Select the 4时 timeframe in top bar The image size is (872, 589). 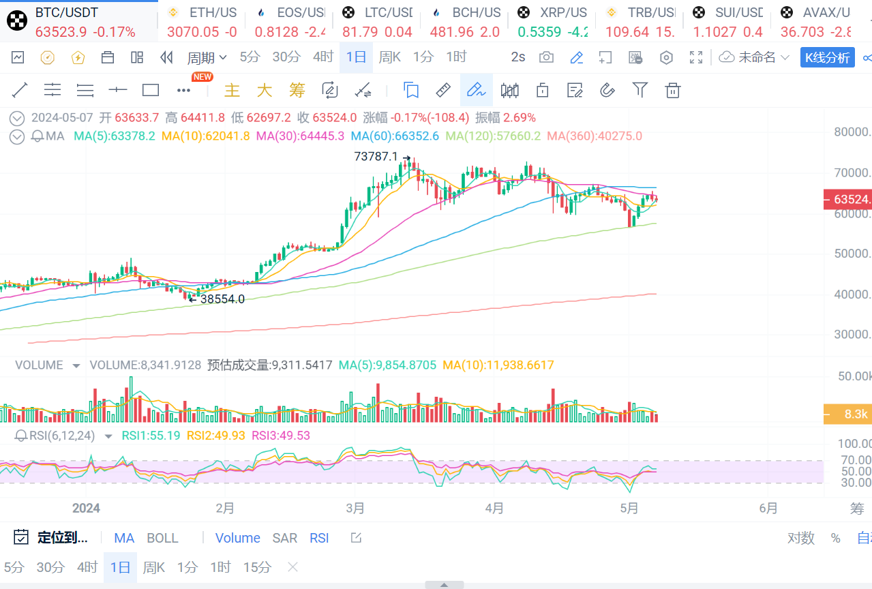[322, 57]
